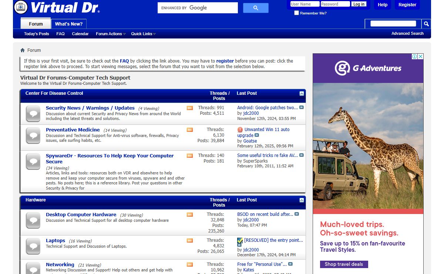The height and width of the screenshot is (274, 444).
Task: Click the home icon beside Forum breadcrumb
Action: (x=23, y=50)
